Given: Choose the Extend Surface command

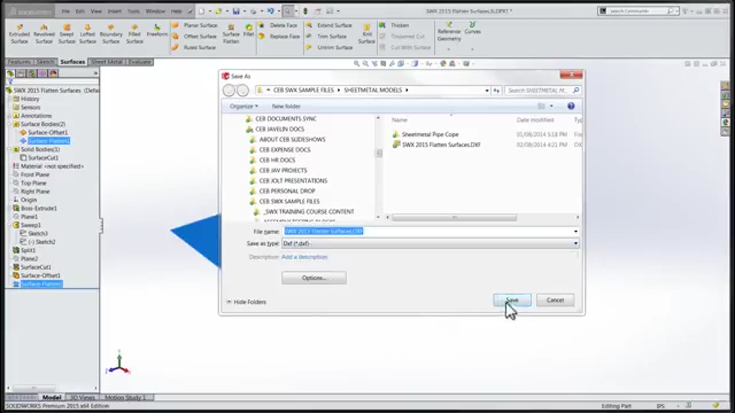Looking at the screenshot, I should (x=329, y=25).
